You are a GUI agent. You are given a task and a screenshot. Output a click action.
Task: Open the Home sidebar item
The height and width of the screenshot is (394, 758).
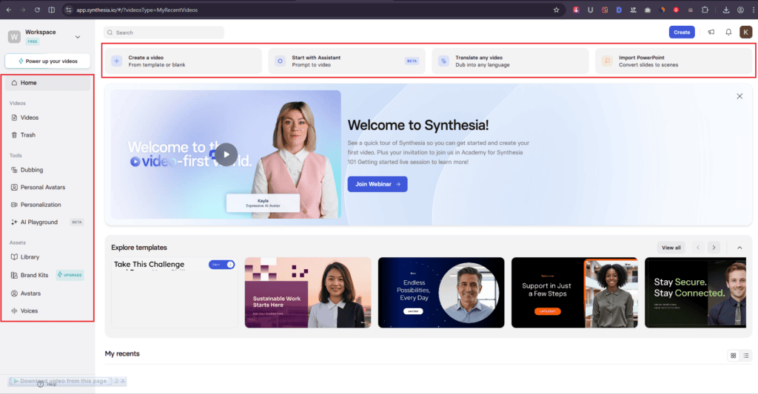(x=47, y=83)
